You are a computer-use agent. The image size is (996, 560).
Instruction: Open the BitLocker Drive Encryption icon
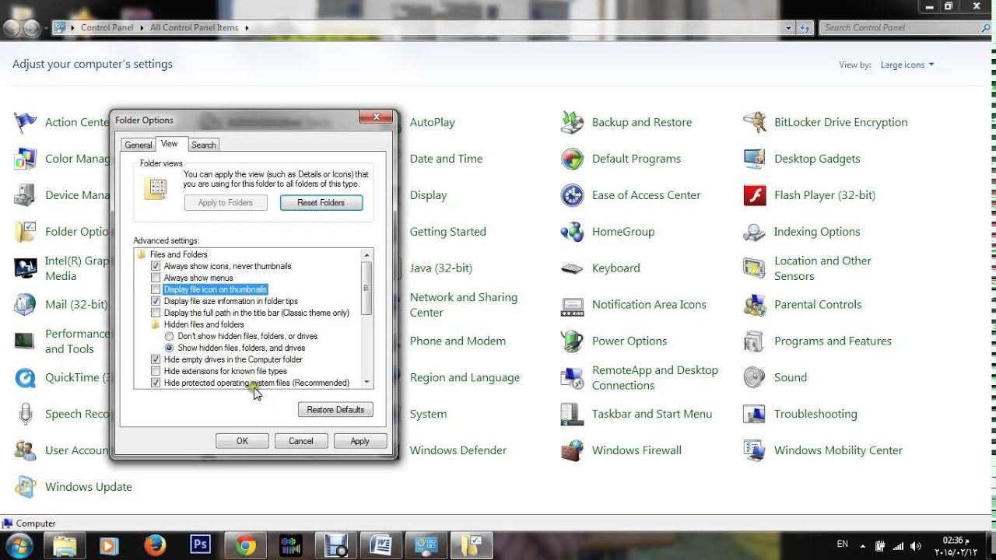[x=755, y=122]
